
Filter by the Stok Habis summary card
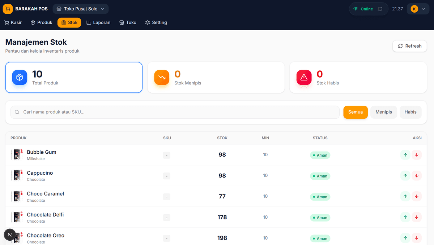pos(358,78)
